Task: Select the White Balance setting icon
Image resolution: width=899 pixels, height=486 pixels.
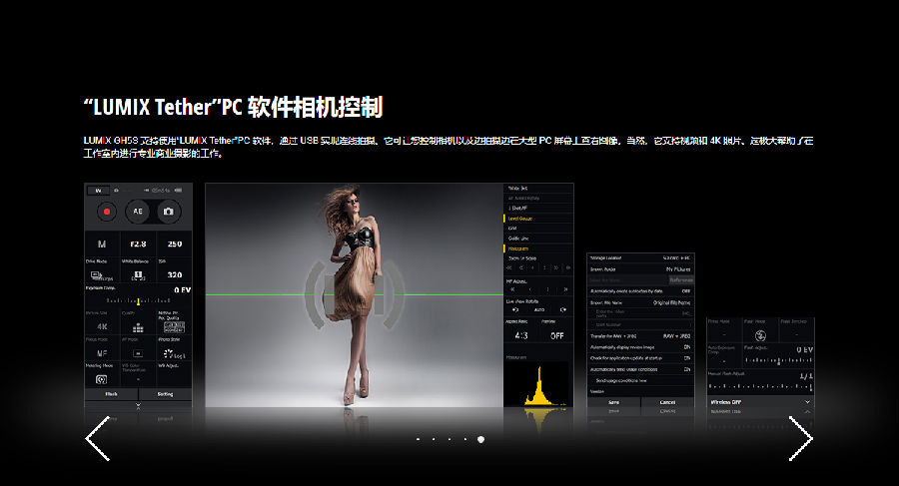Action: [x=137, y=273]
